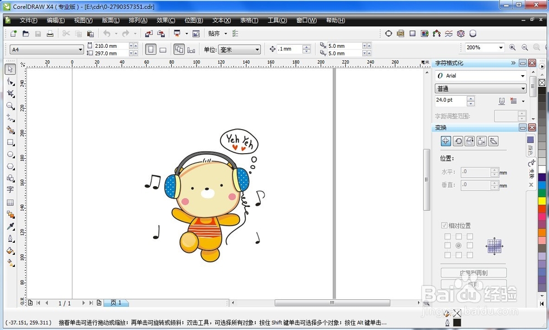The image size is (549, 330).
Task: Open the 视图(V) menu
Action: [83, 20]
